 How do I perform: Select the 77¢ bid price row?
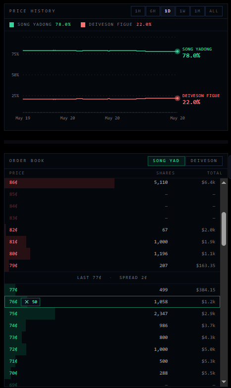pos(112,290)
